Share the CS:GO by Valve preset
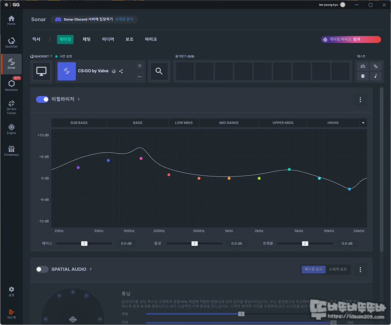Screen dimensions: 391x325 (x=121, y=71)
